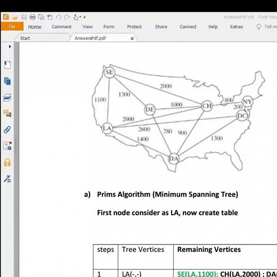Image resolution: width=277 pixels, height=277 pixels.
Task: Click the Tell me lightbulb icon
Action: (259, 27)
